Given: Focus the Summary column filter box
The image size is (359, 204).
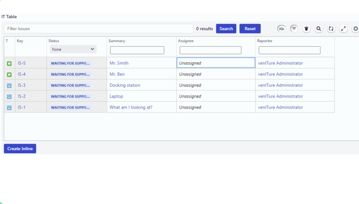Looking at the screenshot, I should tap(137, 50).
